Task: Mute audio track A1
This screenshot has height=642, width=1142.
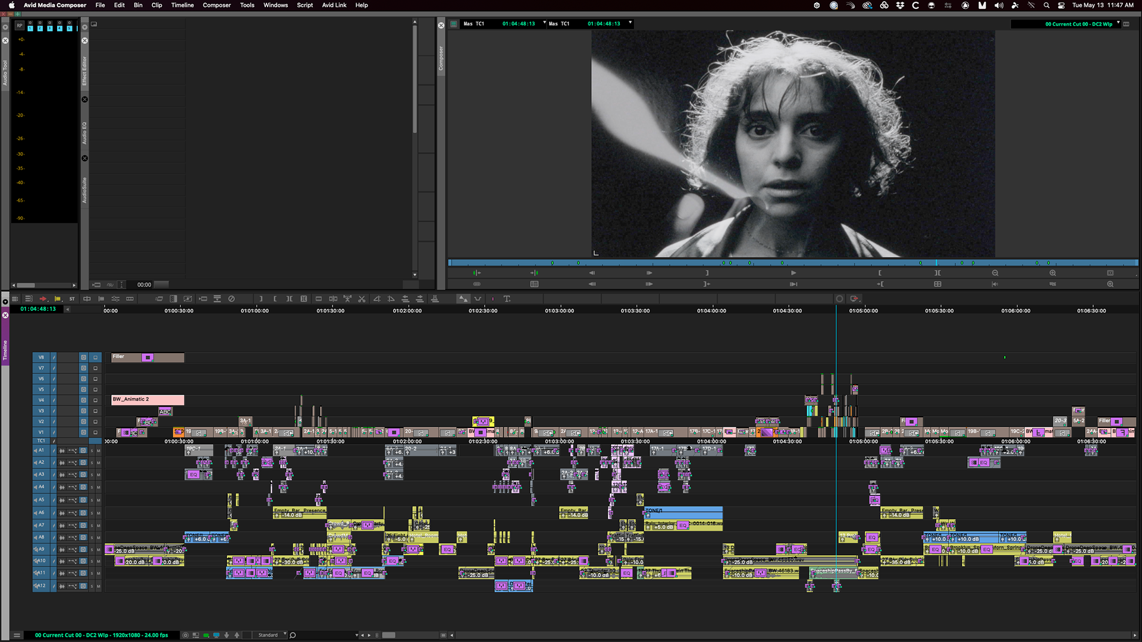Action: [x=99, y=451]
